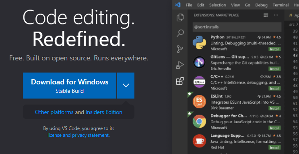Click the Python extension logo

[199, 43]
